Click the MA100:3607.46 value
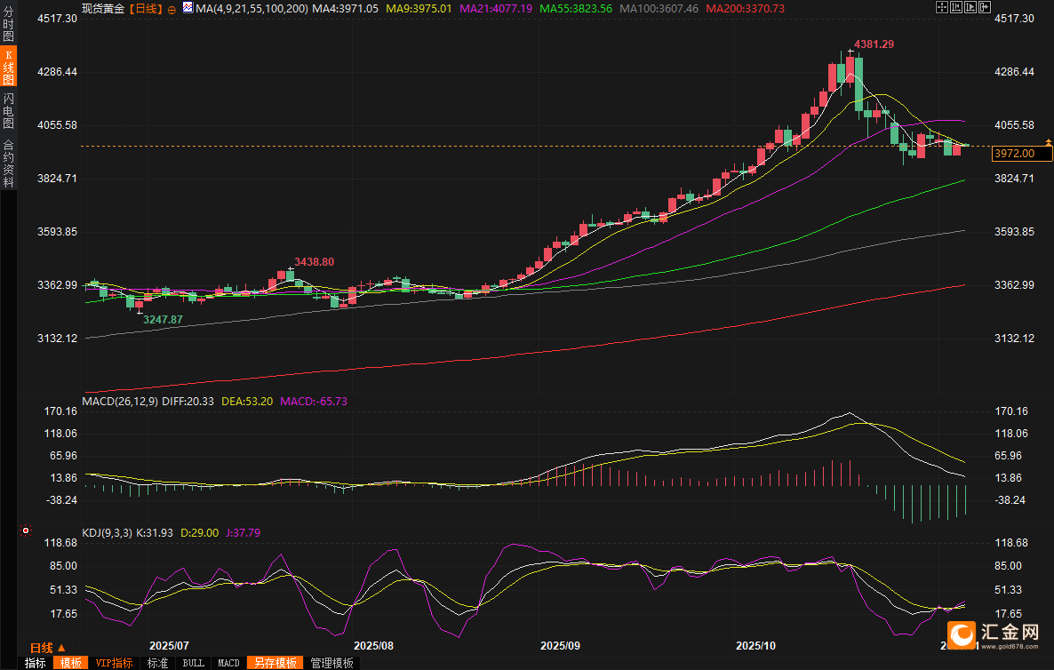1054x670 pixels. click(659, 9)
